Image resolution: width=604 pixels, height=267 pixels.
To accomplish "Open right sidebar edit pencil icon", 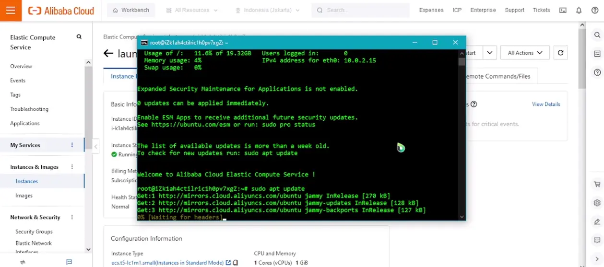I will pyautogui.click(x=597, y=221).
